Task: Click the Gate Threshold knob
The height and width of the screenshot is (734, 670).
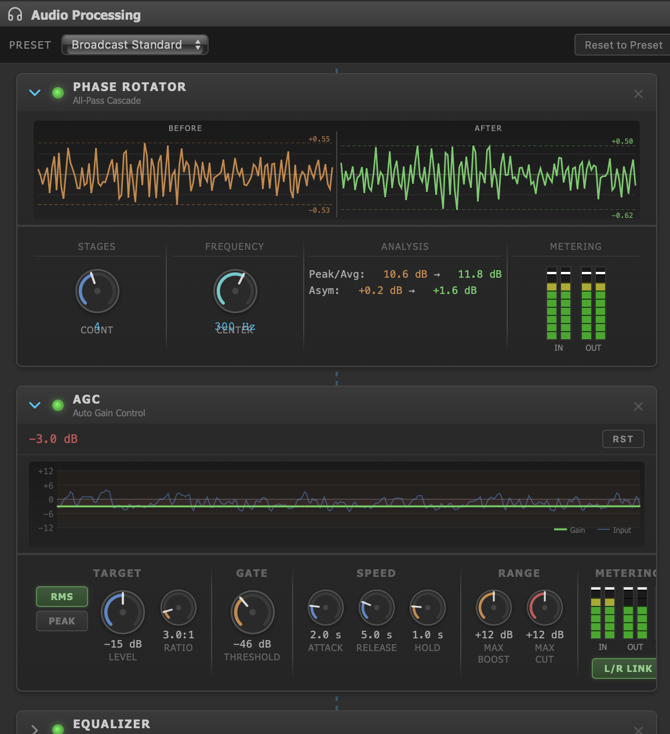Action: (253, 612)
